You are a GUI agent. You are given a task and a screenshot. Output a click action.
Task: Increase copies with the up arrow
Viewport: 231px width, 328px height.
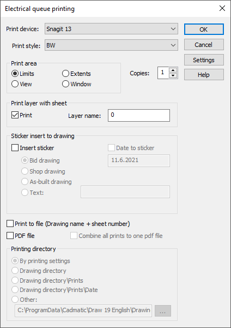[173, 70]
